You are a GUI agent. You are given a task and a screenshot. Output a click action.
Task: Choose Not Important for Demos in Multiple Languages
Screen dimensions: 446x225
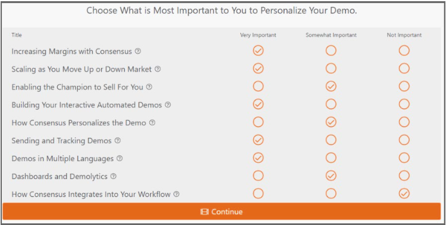pyautogui.click(x=404, y=158)
